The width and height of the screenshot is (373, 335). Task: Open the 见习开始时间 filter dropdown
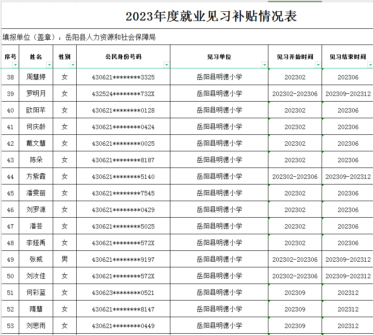(318, 65)
